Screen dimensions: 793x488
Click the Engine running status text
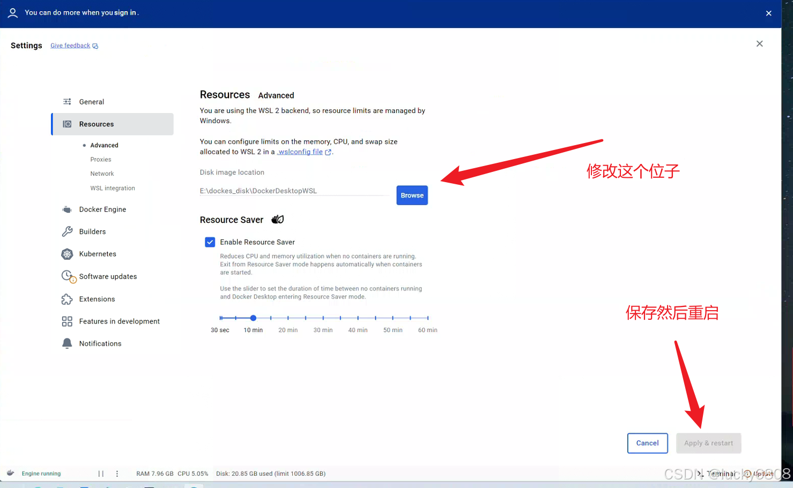pyautogui.click(x=41, y=474)
